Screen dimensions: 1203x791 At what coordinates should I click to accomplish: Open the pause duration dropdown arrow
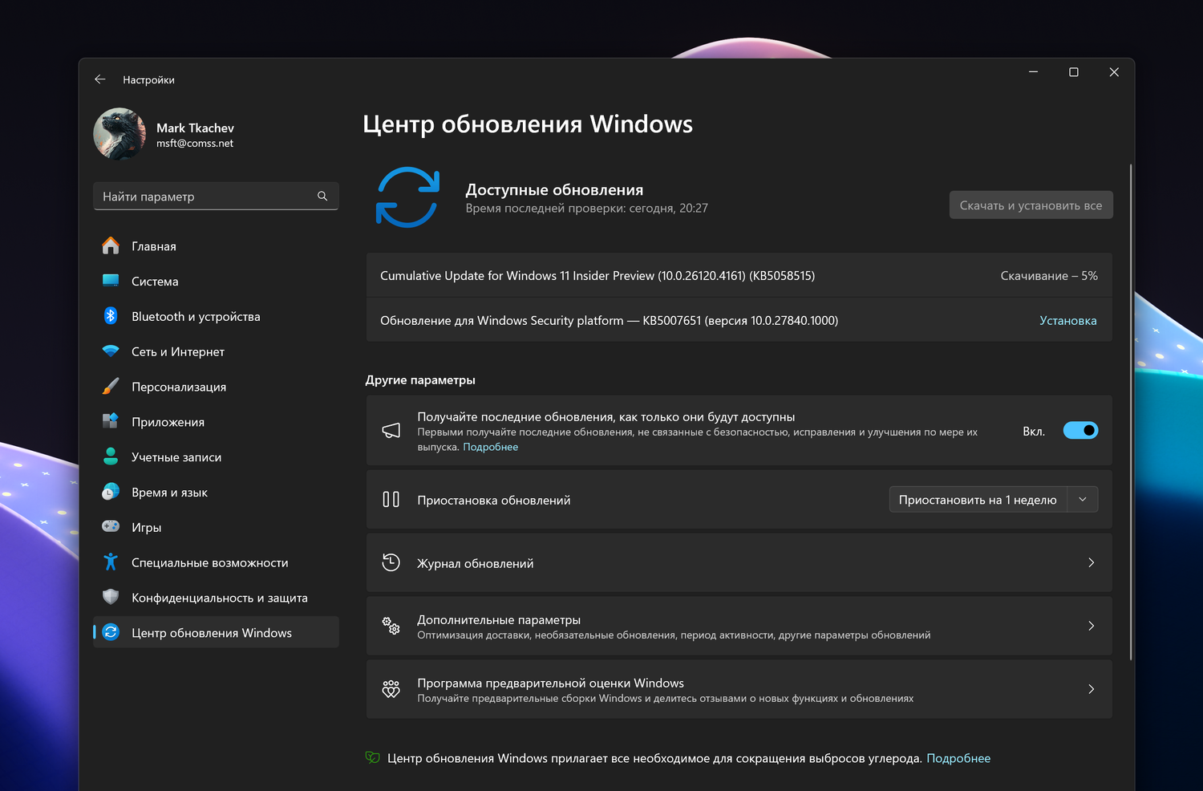pyautogui.click(x=1083, y=500)
